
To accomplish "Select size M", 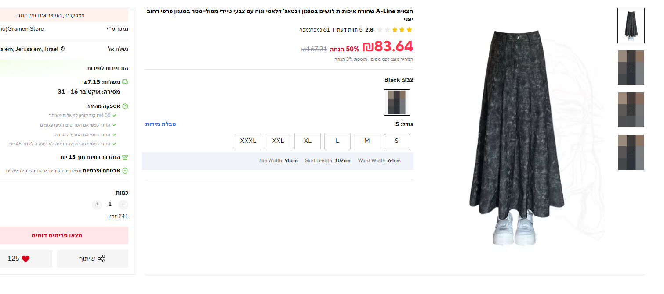I will tap(367, 141).
